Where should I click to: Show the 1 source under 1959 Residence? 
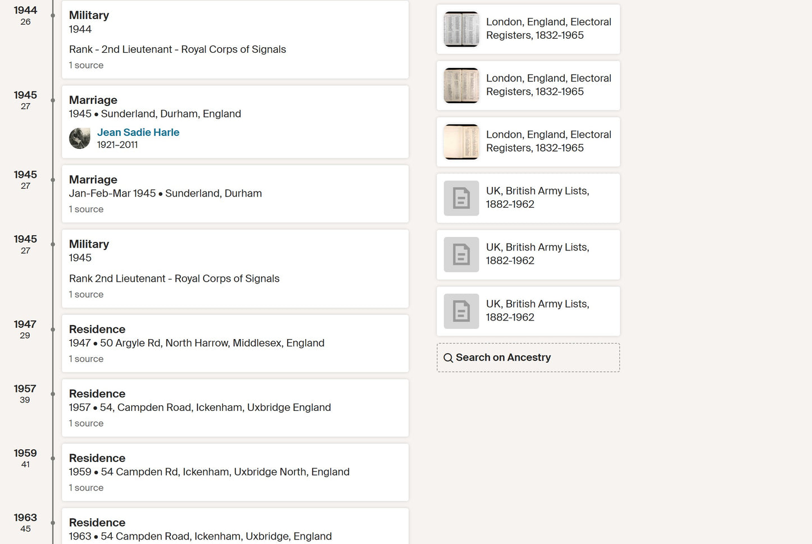pos(86,488)
